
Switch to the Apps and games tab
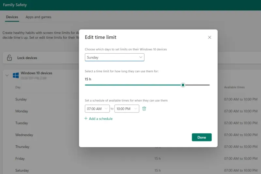tap(38, 17)
